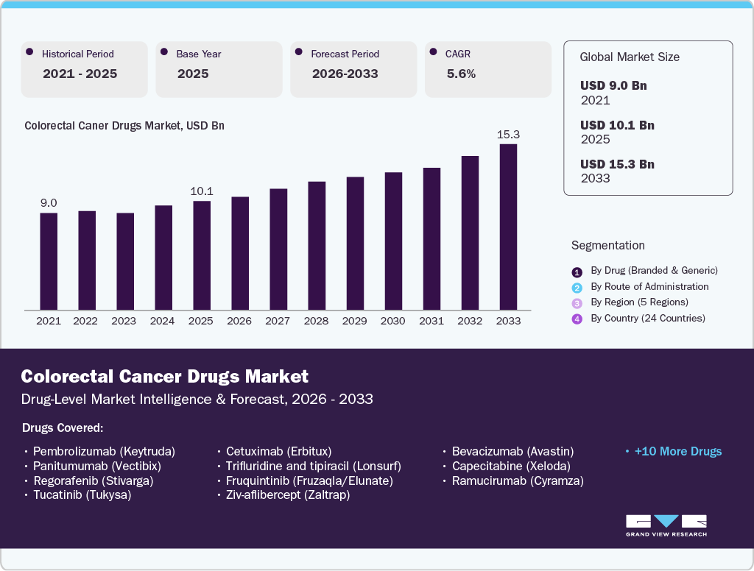Click By Route of Administration label
Image resolution: width=754 pixels, height=571 pixels.
coord(649,286)
